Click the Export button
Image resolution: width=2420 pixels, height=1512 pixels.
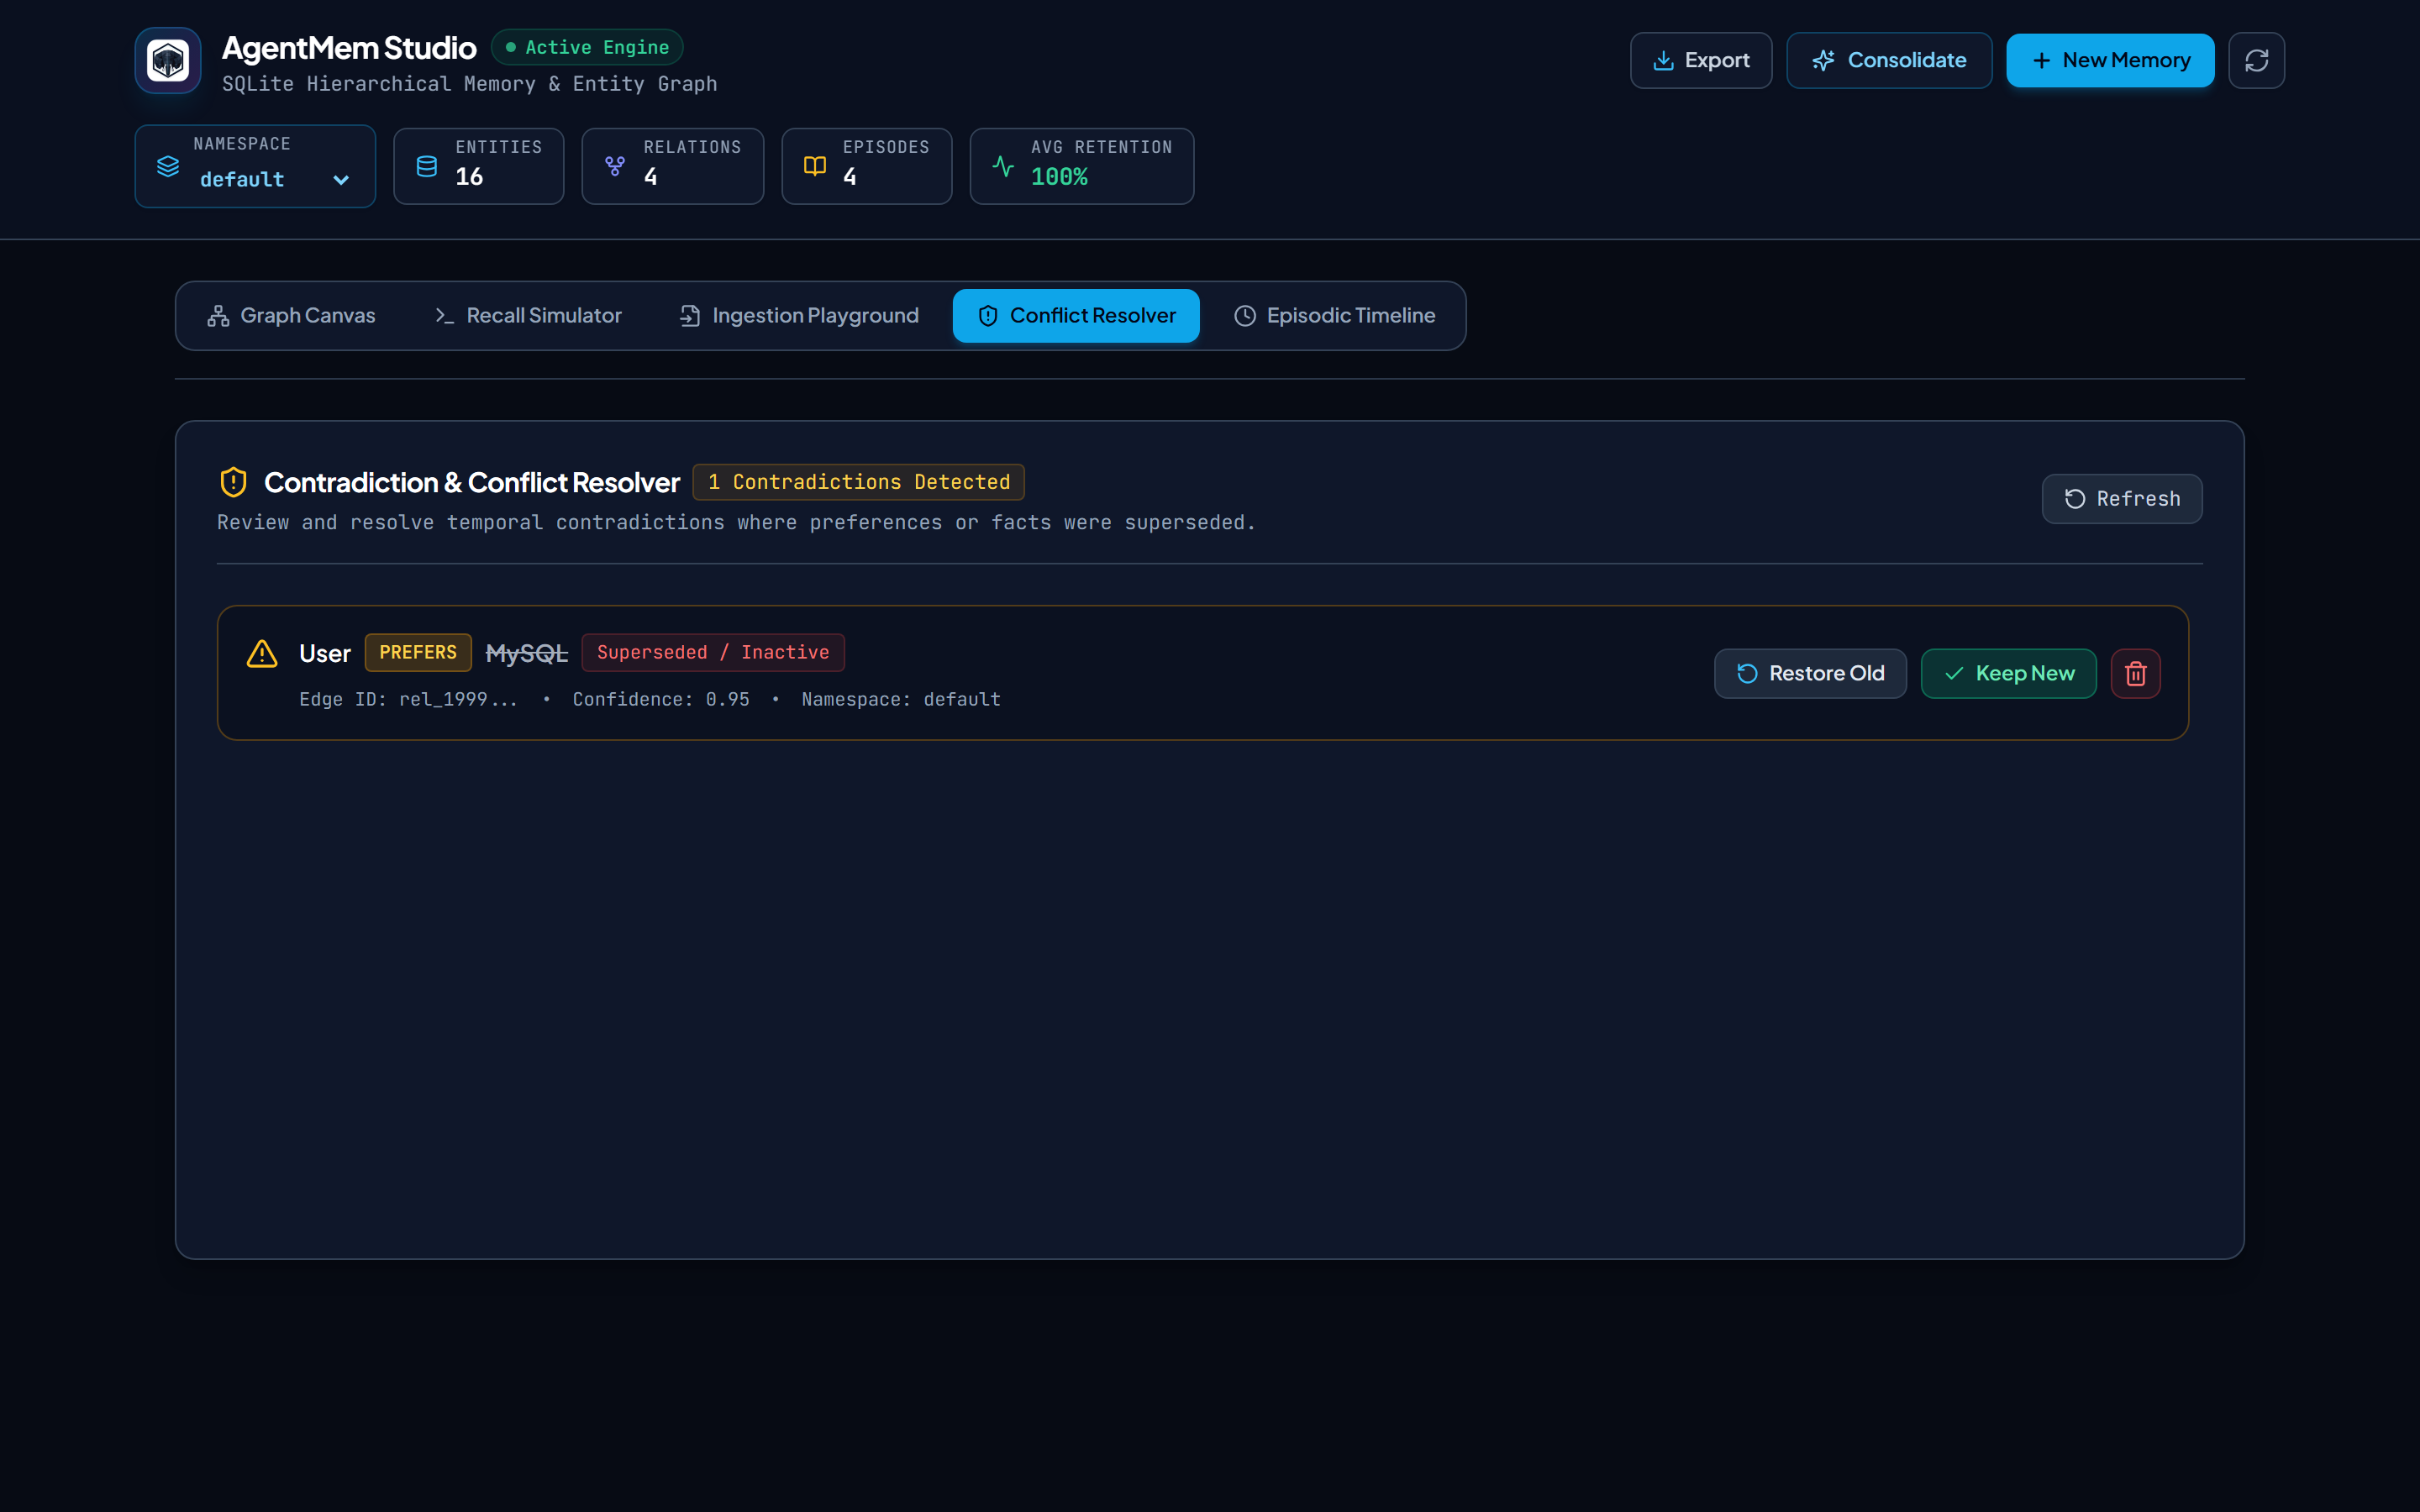[x=1701, y=60]
